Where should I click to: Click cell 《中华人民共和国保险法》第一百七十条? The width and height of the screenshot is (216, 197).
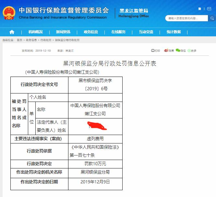click(95, 152)
